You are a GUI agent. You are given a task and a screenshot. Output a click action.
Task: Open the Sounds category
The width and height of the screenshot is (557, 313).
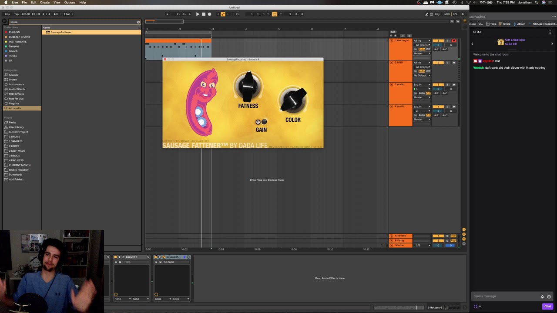tap(13, 75)
